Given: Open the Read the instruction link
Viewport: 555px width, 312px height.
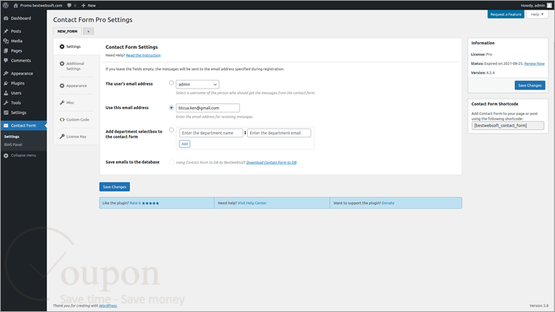Looking at the screenshot, I should pyautogui.click(x=143, y=55).
